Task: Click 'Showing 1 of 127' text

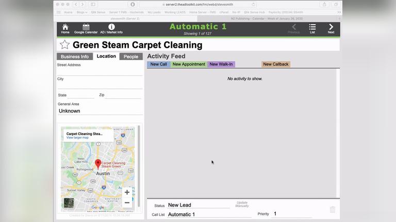Action: pos(197,33)
